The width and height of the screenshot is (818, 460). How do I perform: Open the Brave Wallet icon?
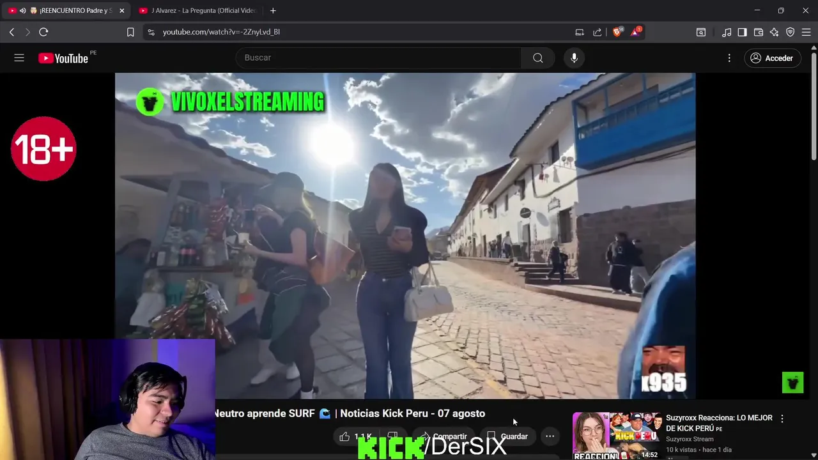(x=759, y=32)
